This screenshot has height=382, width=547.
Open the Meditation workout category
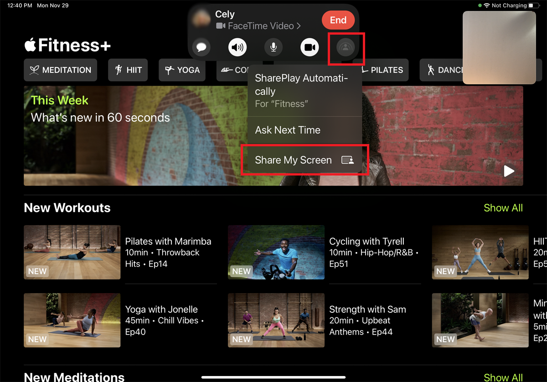pos(61,70)
